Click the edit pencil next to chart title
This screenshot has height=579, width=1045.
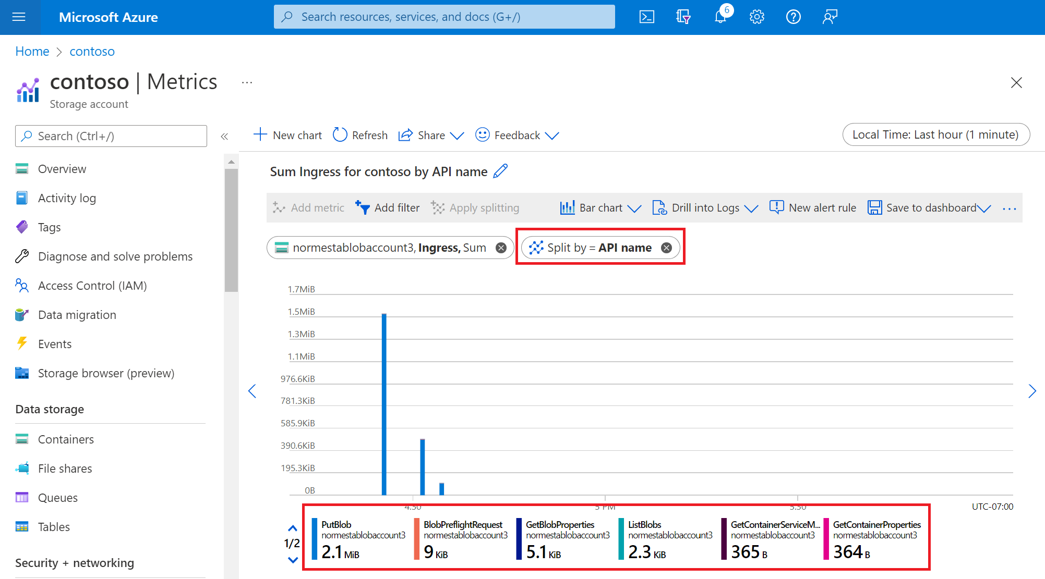click(500, 171)
